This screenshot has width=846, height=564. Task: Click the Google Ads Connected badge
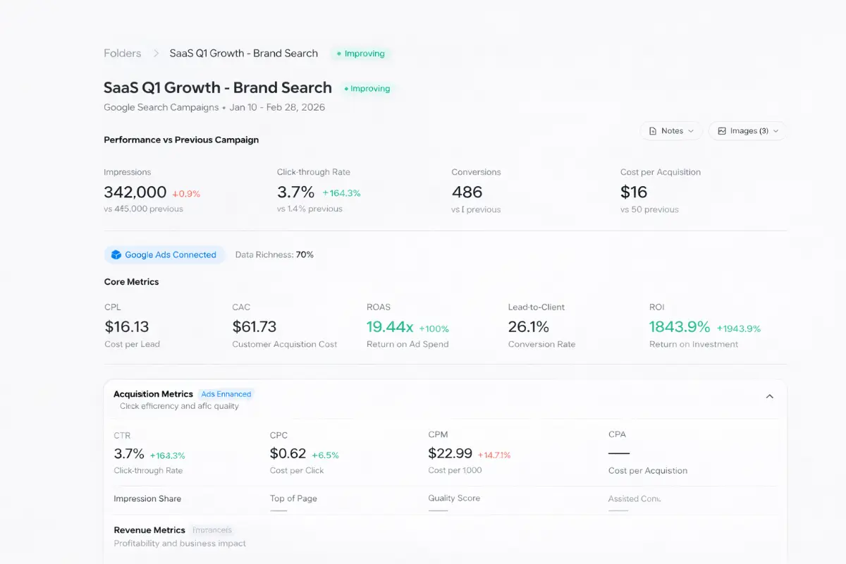pyautogui.click(x=164, y=255)
